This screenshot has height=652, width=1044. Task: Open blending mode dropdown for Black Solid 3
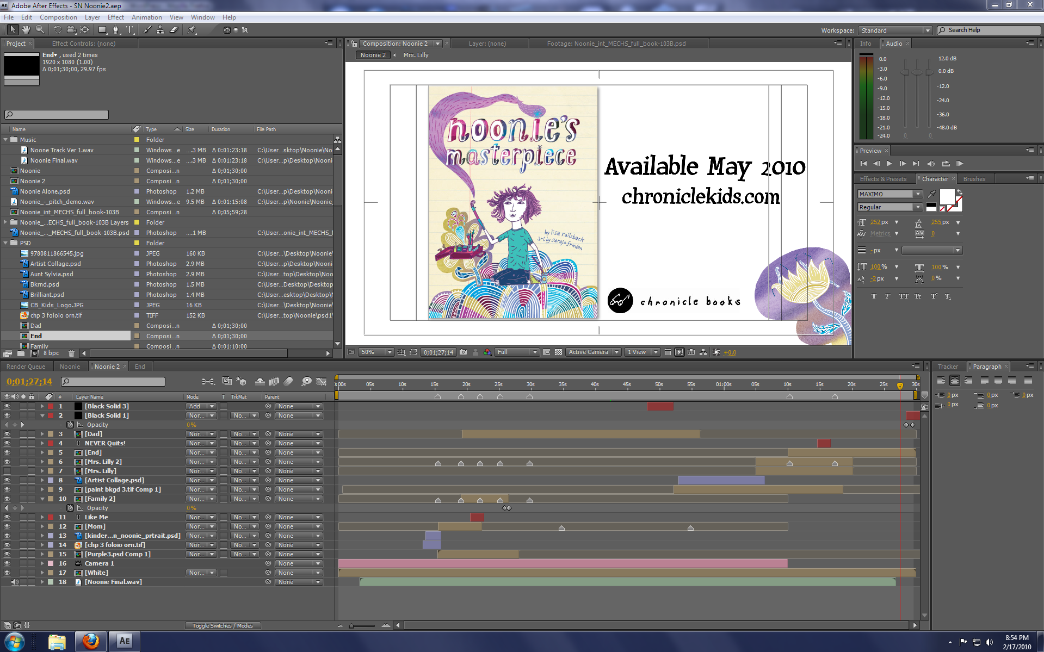tap(201, 406)
